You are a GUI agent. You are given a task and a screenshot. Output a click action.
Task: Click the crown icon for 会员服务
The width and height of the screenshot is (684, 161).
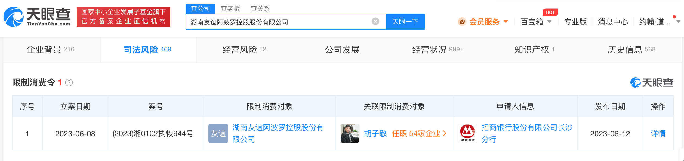click(462, 22)
